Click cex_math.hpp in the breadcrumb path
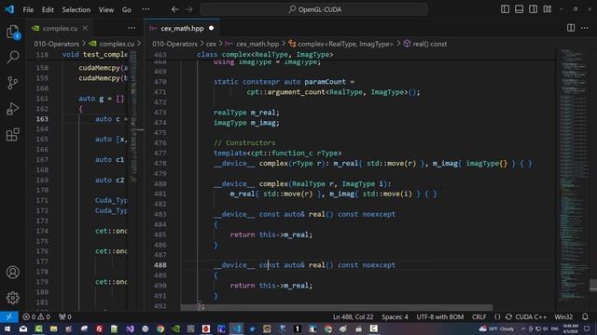The image size is (597, 335). click(257, 44)
